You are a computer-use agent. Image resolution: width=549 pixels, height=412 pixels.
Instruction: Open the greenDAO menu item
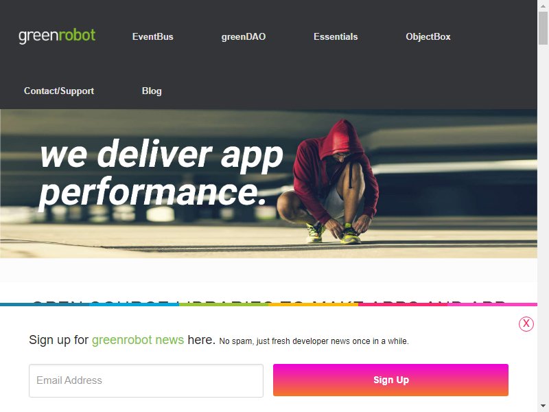[244, 37]
